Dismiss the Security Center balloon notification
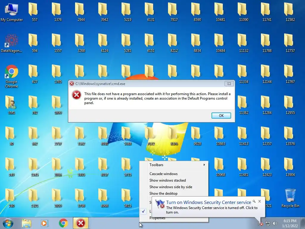The width and height of the screenshot is (305, 229). [259, 201]
